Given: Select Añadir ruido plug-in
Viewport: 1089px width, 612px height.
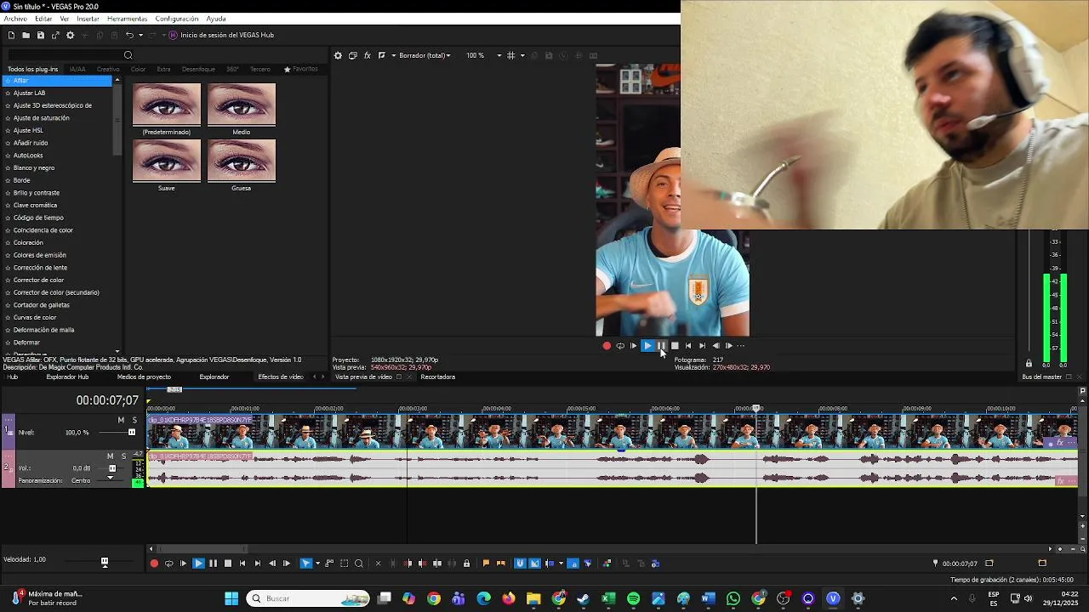Looking at the screenshot, I should click(x=31, y=143).
